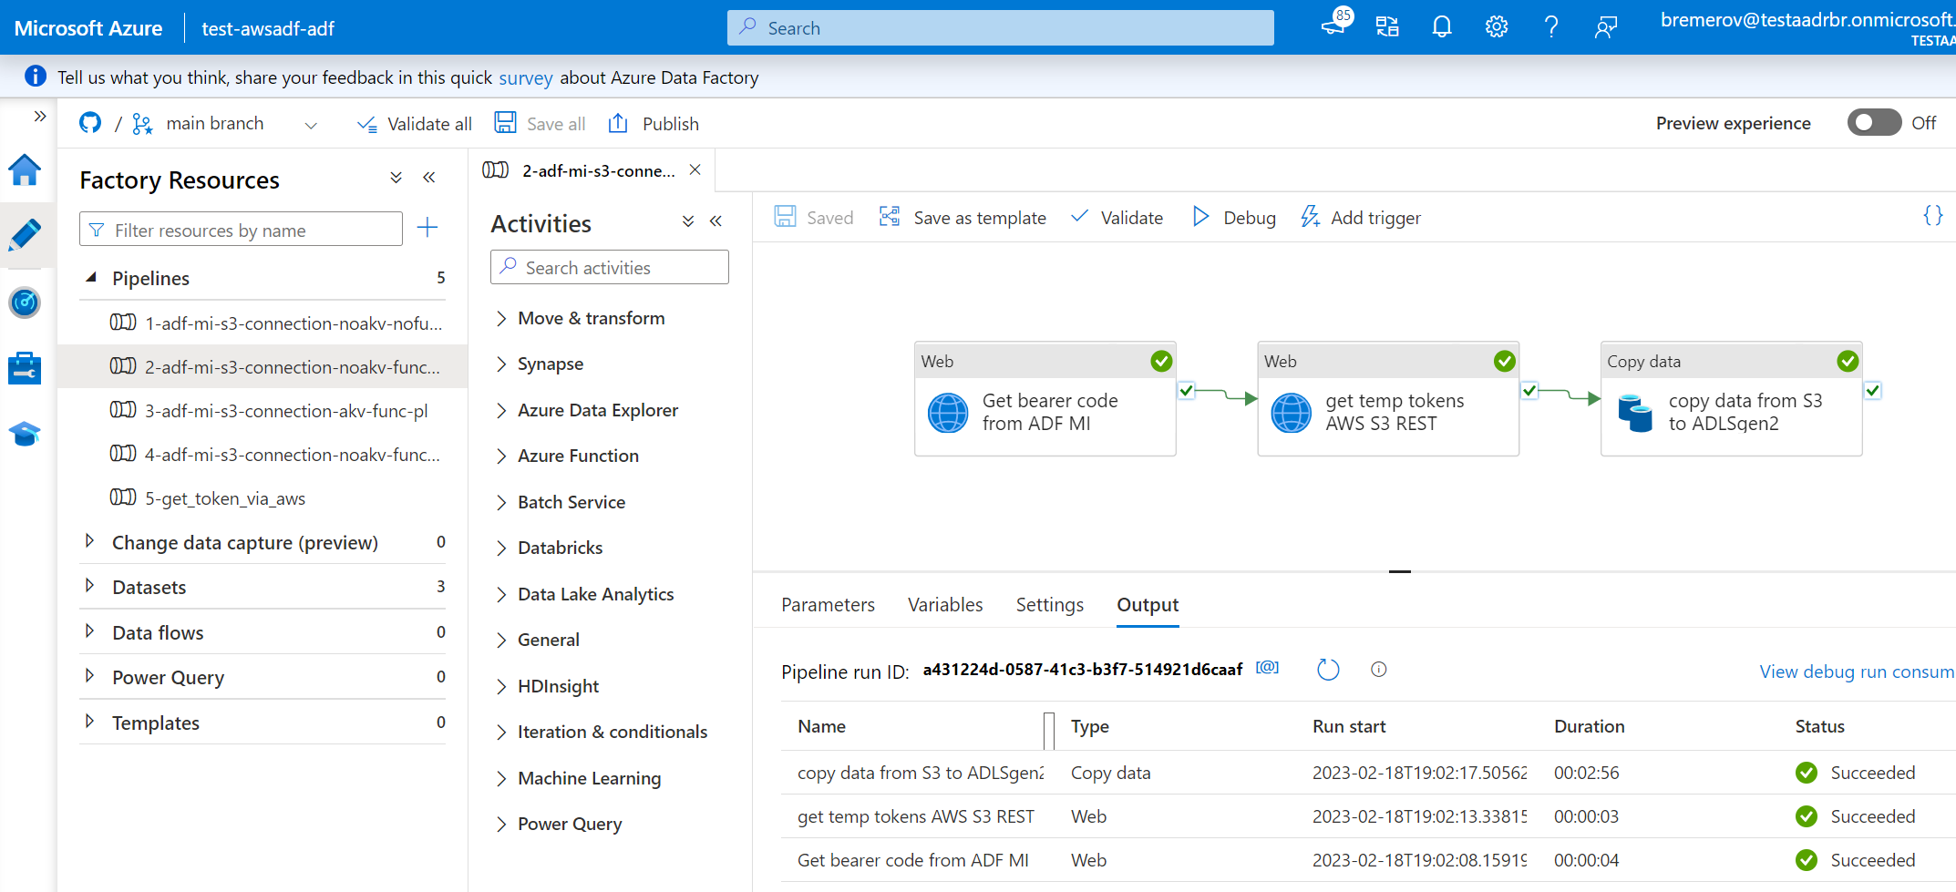Click the notifications bell icon

[1441, 27]
